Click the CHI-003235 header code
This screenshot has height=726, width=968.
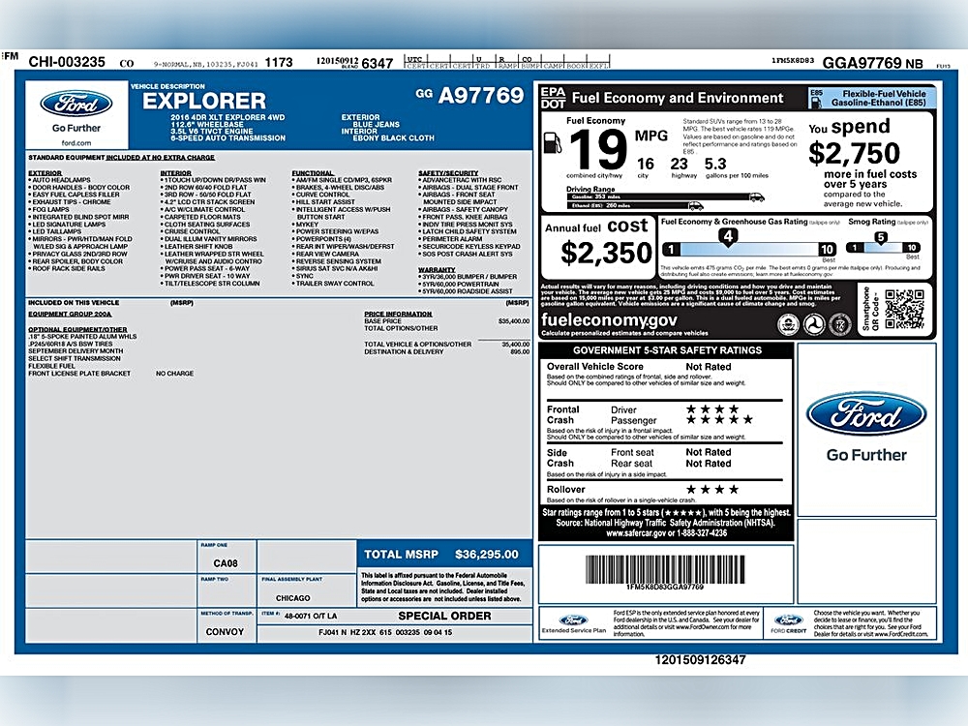coord(67,62)
